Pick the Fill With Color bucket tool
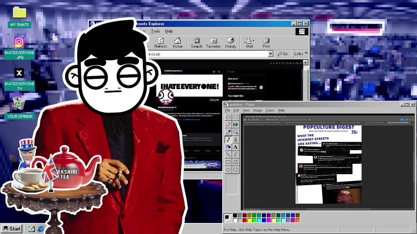Viewport: 417px width, 234px height. (236, 124)
